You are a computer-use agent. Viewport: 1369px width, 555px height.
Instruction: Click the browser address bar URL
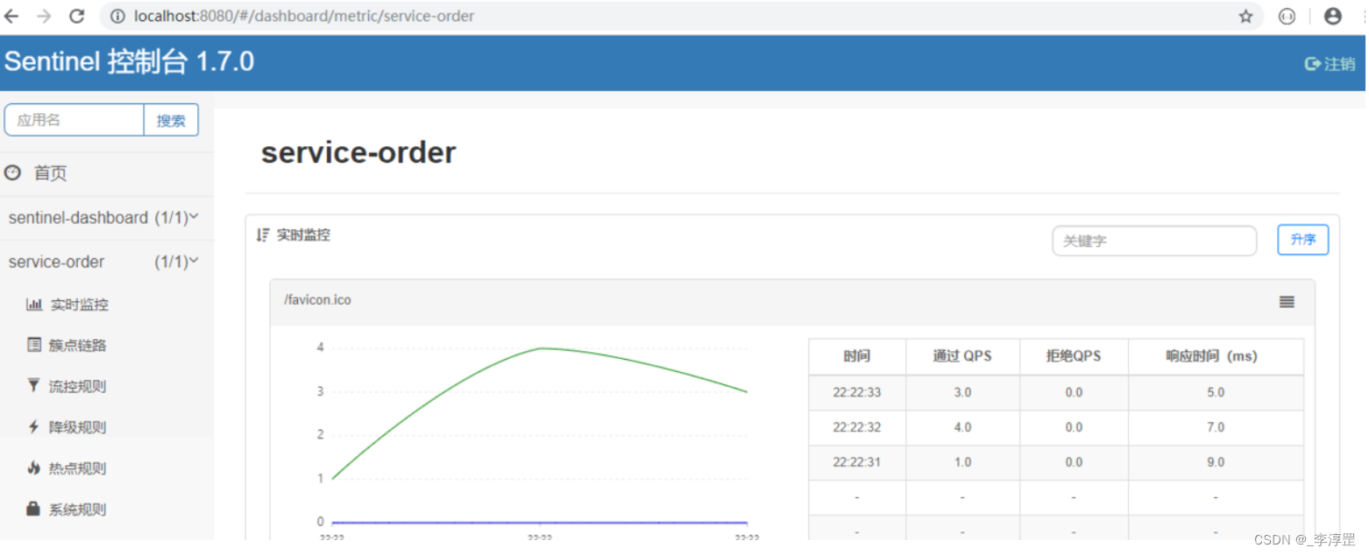[x=304, y=16]
